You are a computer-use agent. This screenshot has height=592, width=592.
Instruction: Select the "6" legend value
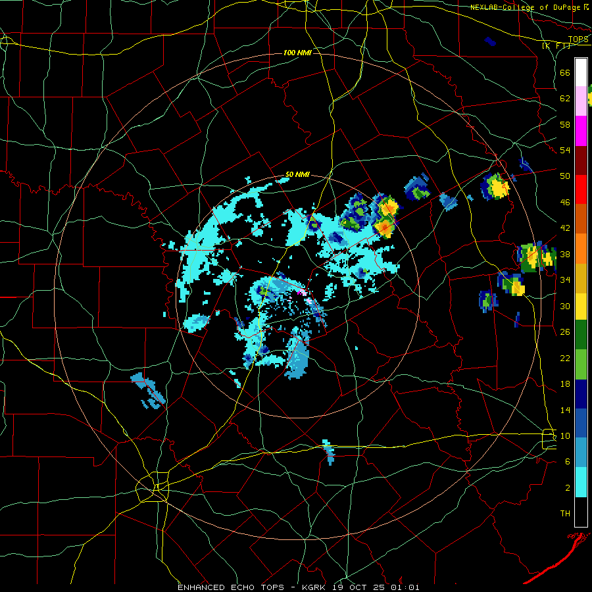point(568,462)
